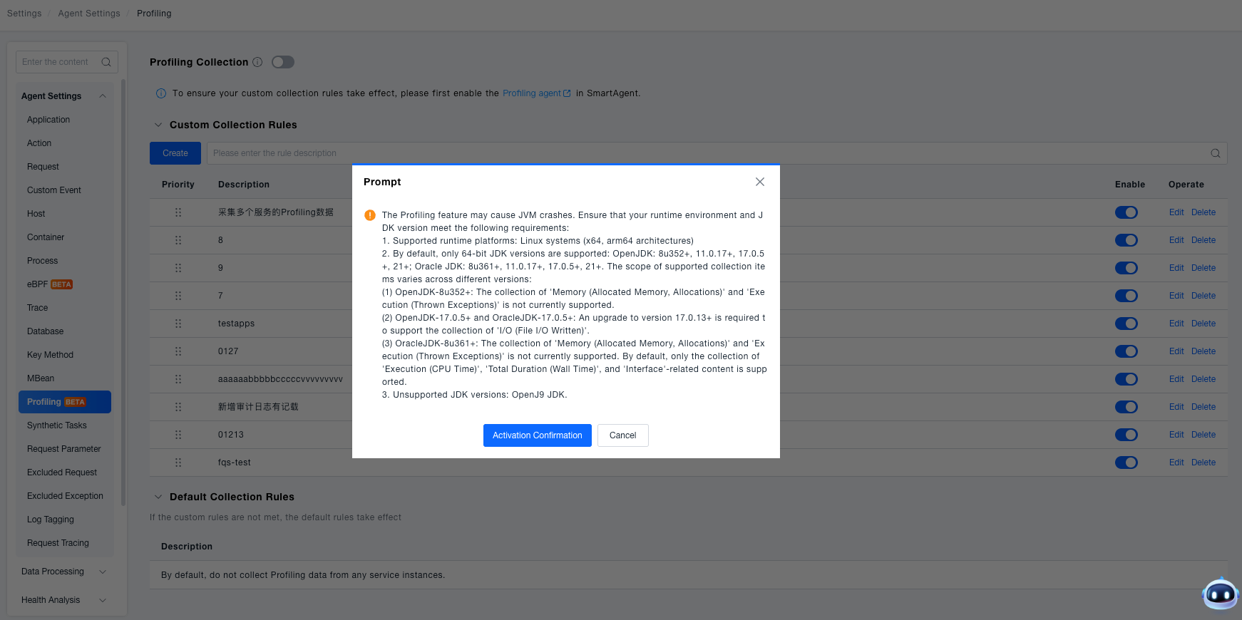Image resolution: width=1242 pixels, height=620 pixels.
Task: Click the rule description search field
Action: pyautogui.click(x=717, y=153)
